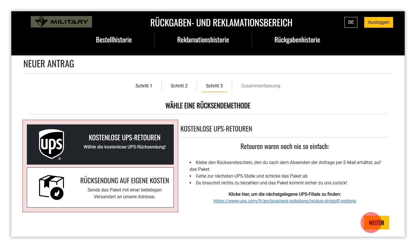This screenshot has width=416, height=248.
Task: Choose "Wähle die kostenlose UPS-Rücksendung!" option text
Action: [x=125, y=147]
